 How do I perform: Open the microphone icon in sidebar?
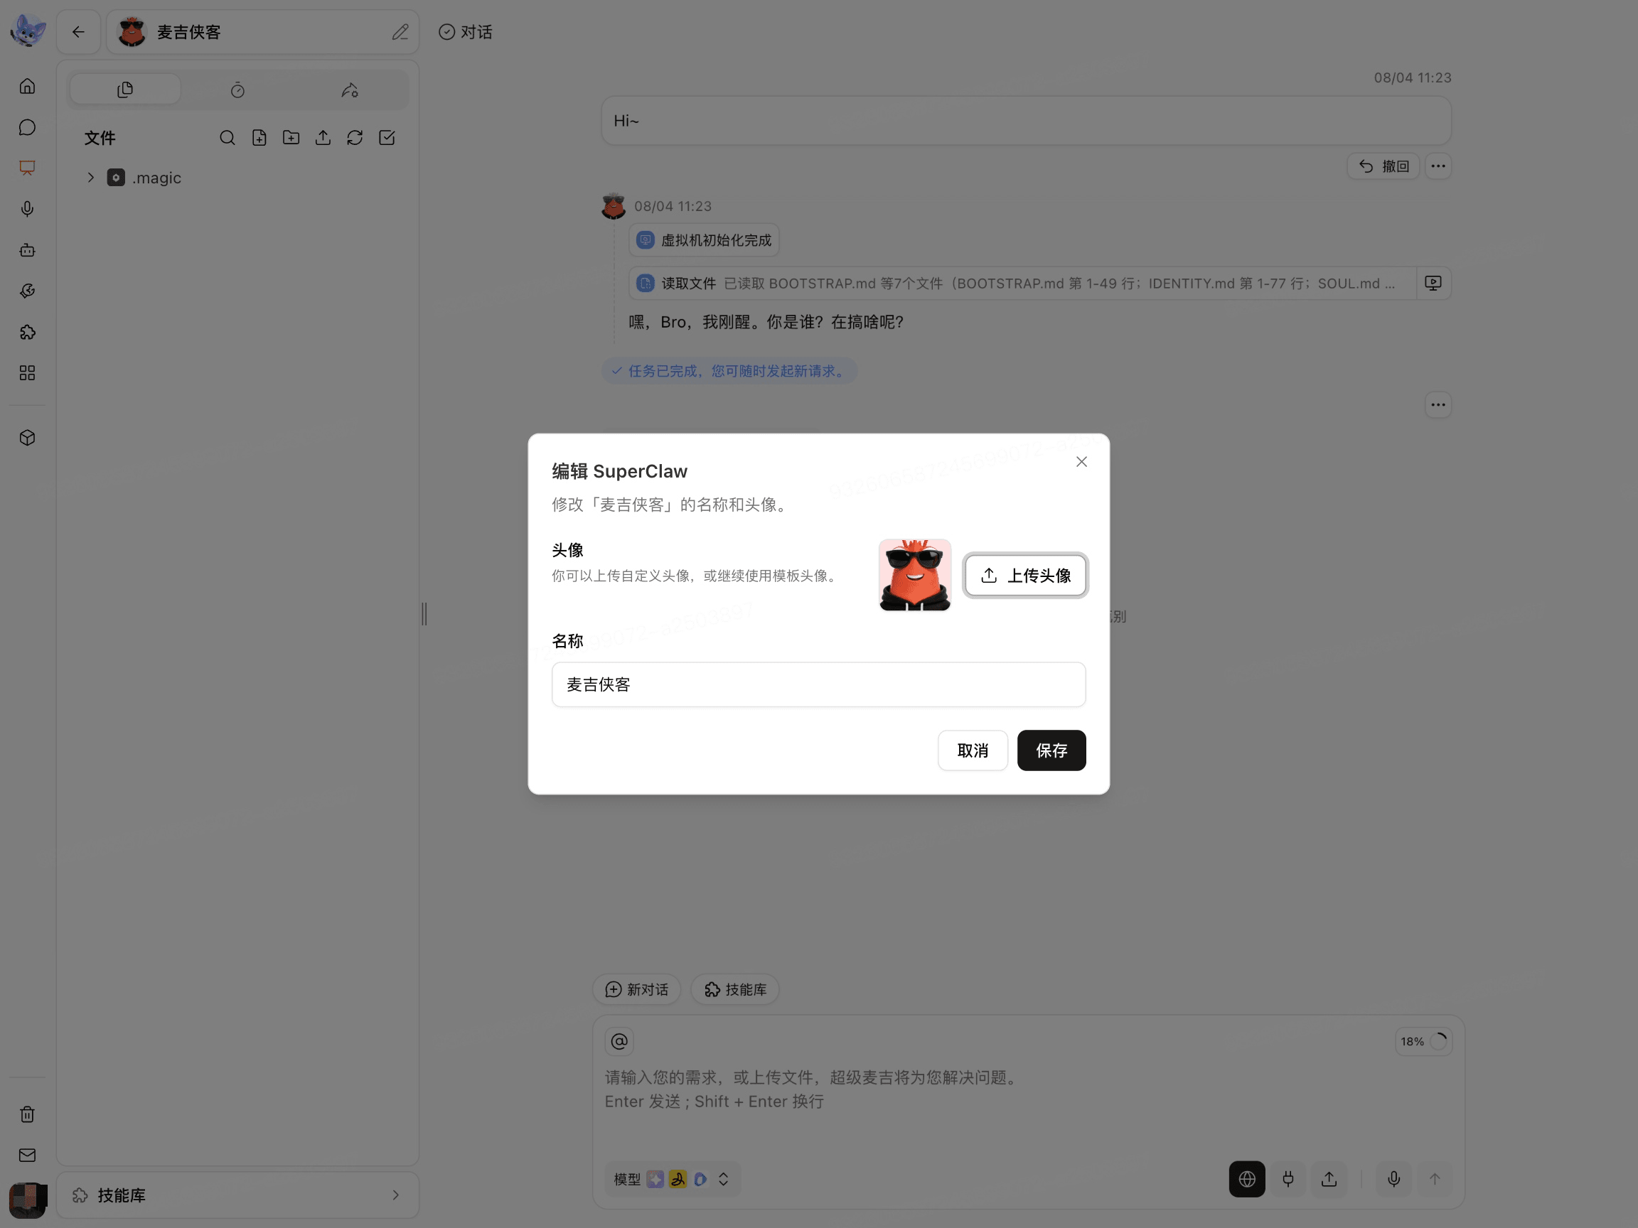click(x=28, y=210)
